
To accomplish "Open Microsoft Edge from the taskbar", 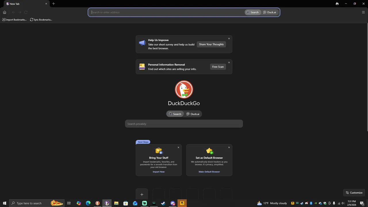I will [x=88, y=203].
